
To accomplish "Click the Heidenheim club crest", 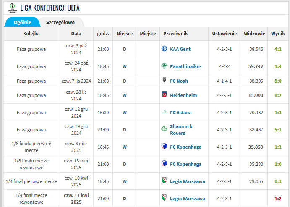I will point(164,95).
